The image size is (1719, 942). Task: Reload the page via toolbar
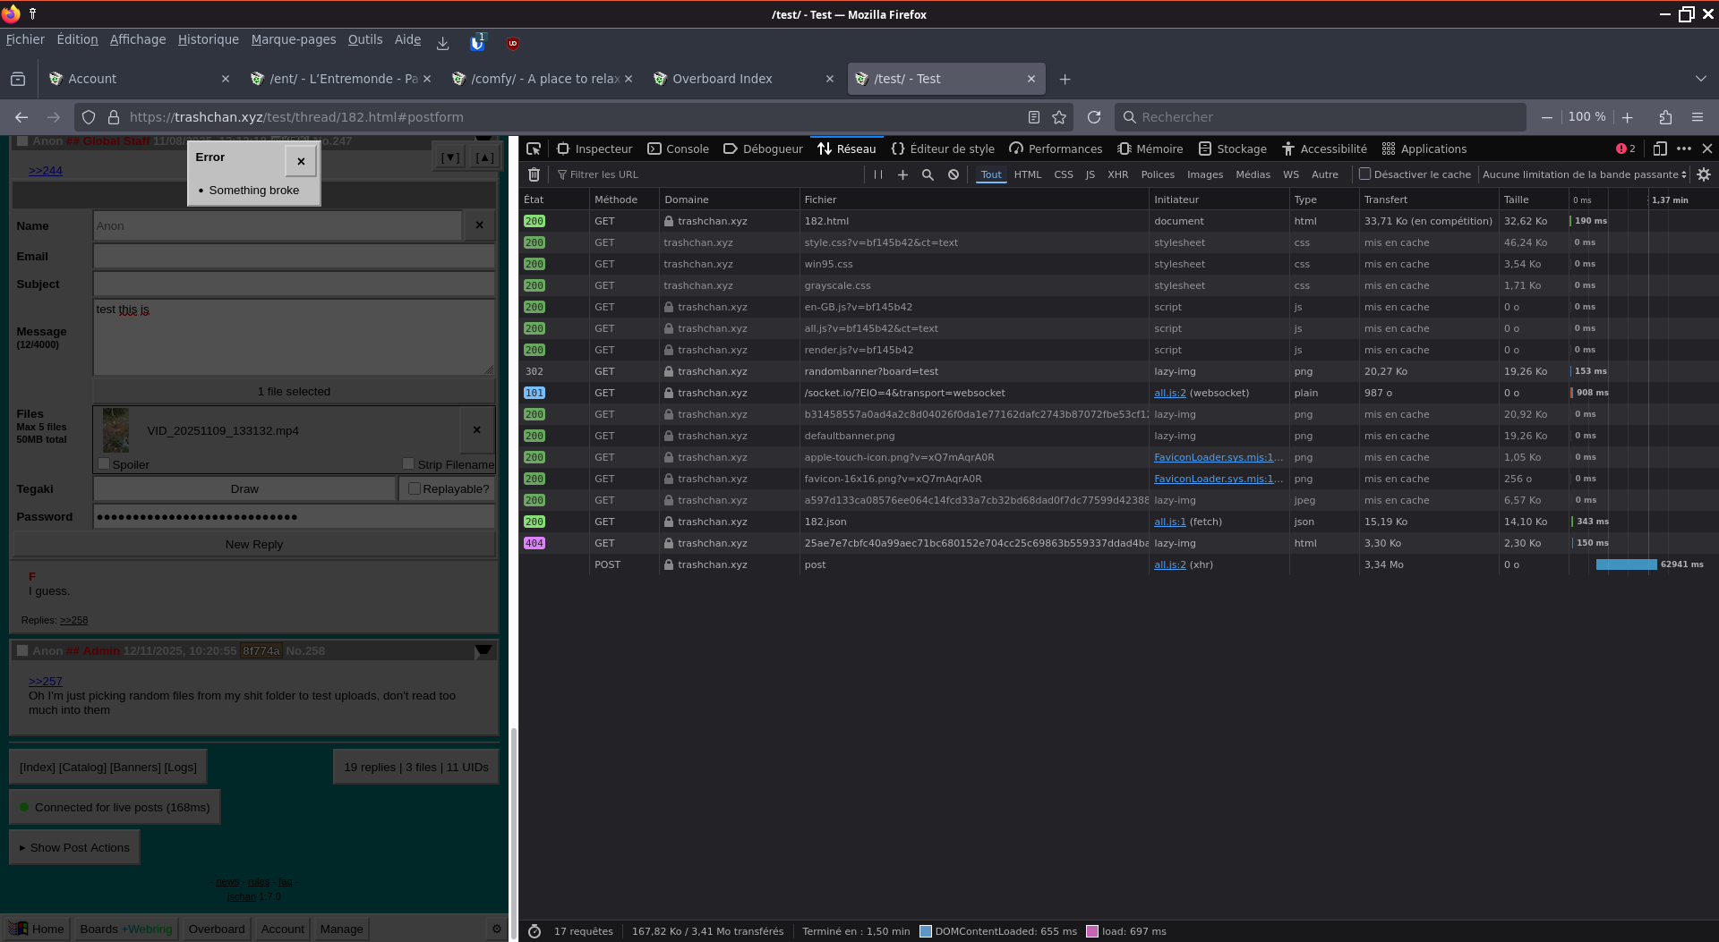click(1093, 117)
